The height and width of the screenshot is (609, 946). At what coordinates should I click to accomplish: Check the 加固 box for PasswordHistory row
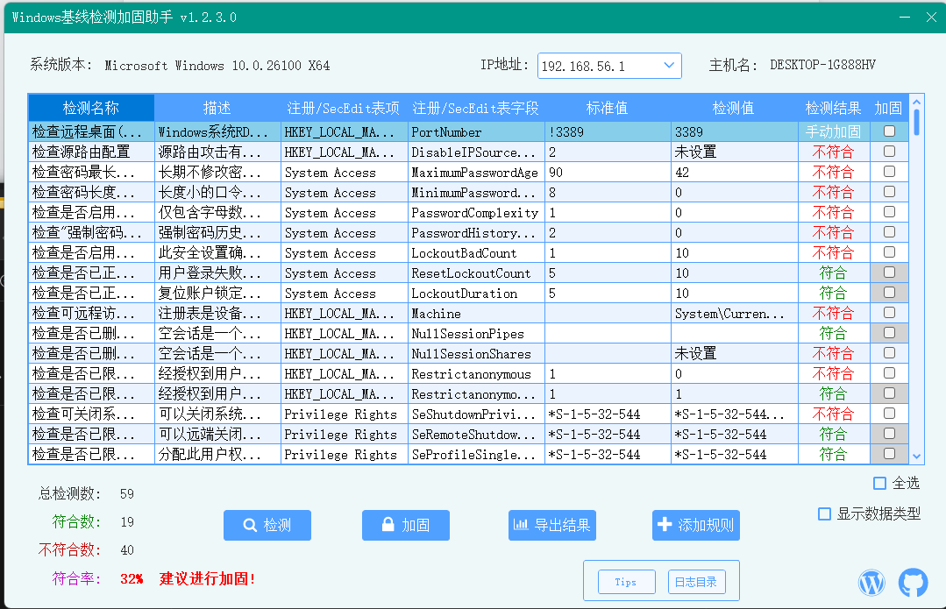click(x=889, y=232)
